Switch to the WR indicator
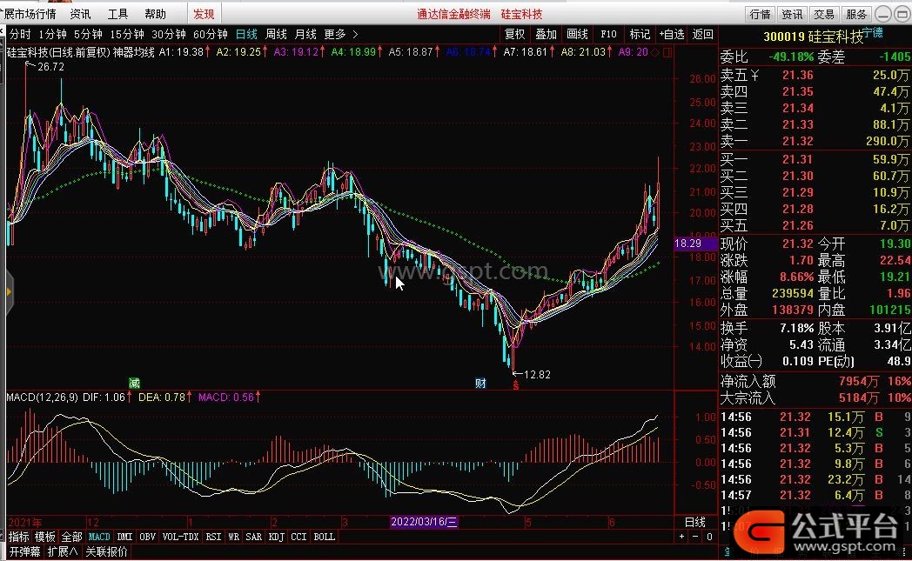912x561 pixels. pyautogui.click(x=233, y=537)
